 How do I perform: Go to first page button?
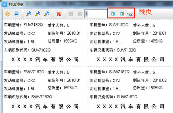point(71,14)
